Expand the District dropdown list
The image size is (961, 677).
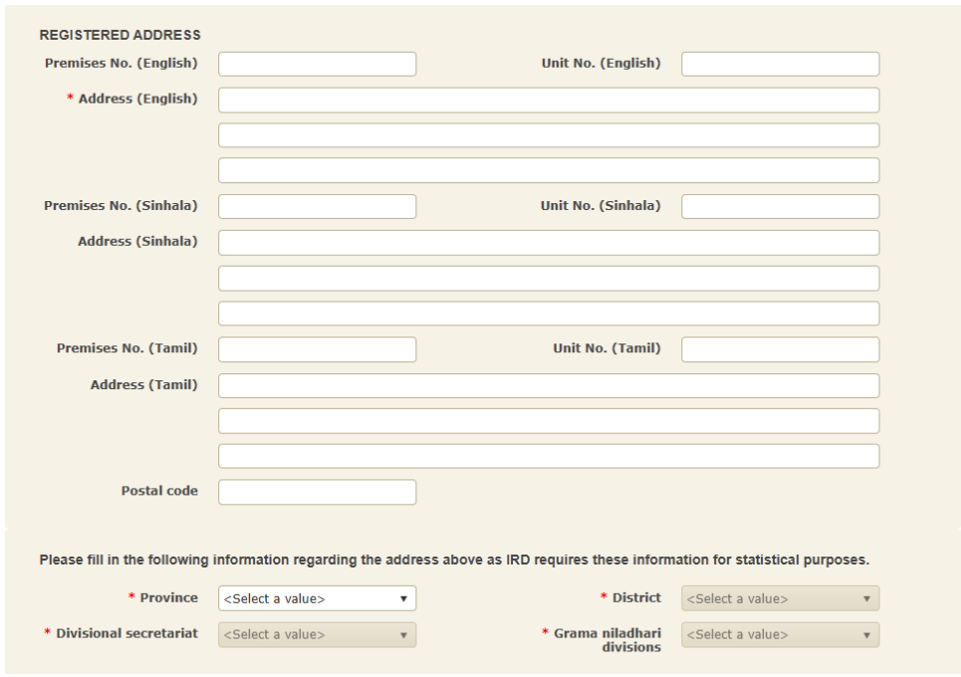[x=780, y=598]
